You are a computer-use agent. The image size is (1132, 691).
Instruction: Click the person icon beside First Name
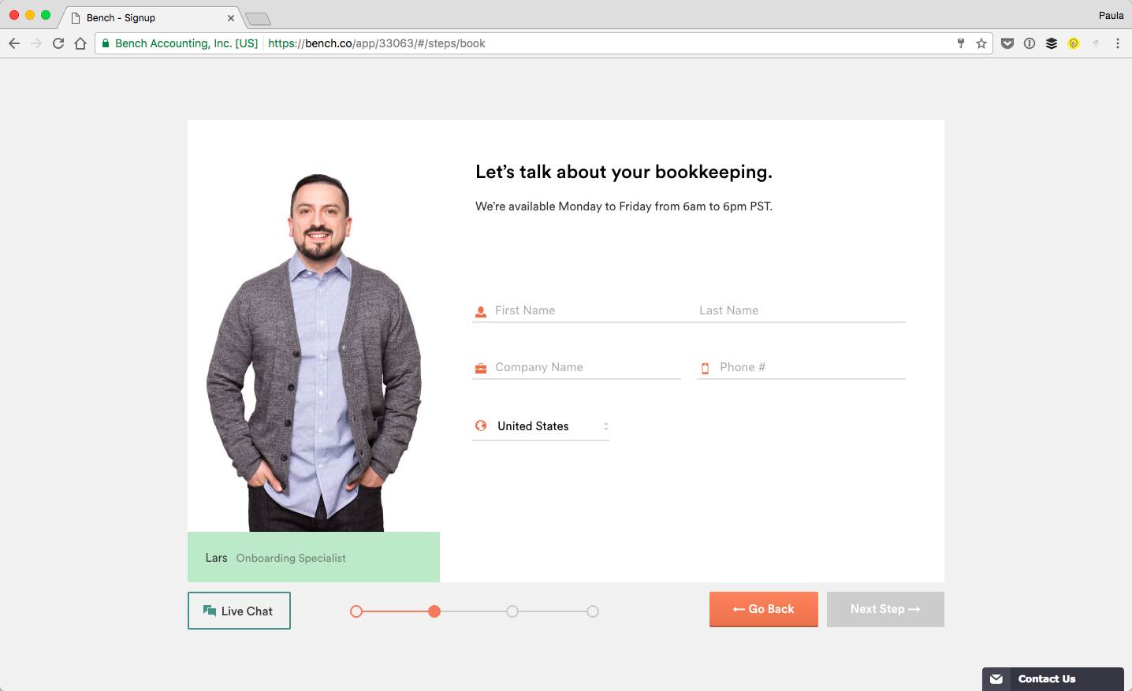pyautogui.click(x=481, y=310)
